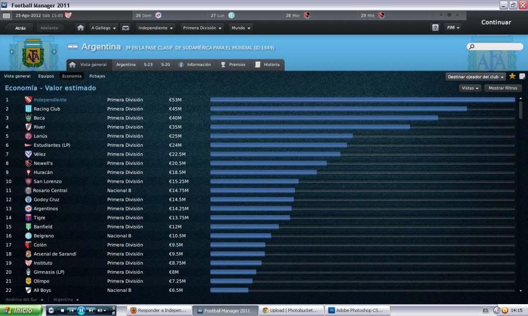Click the 27 Lun fixture badge
This screenshot has width=528, height=316.
(x=232, y=15)
